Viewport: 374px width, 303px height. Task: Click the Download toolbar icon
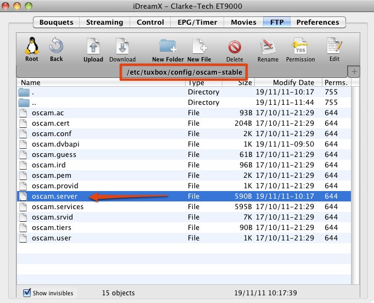122,46
